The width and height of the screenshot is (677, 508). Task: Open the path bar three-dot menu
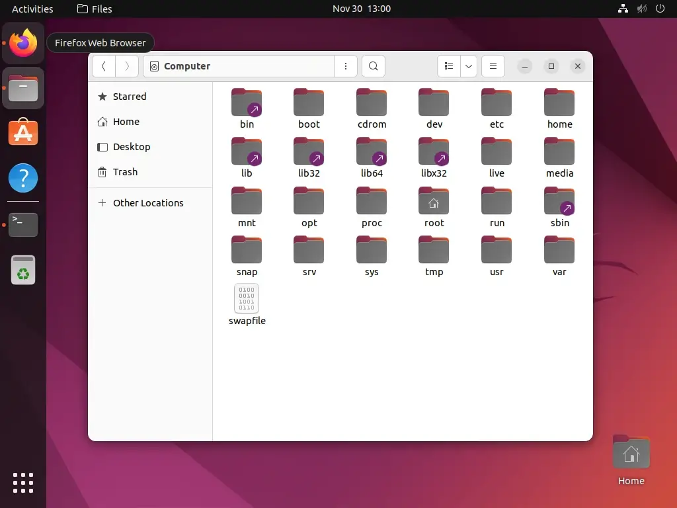click(x=345, y=66)
